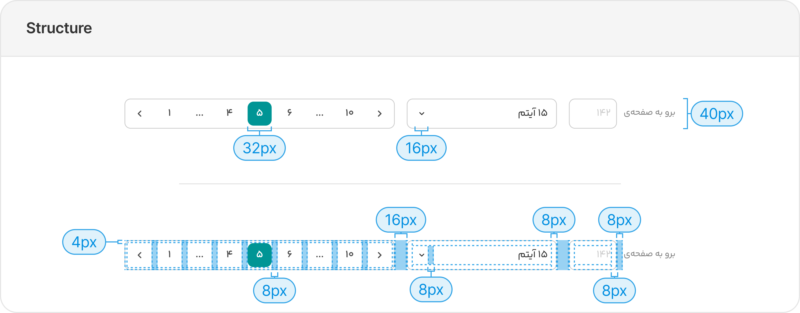800x313 pixels.
Task: Go to page ۶ in top pagination
Action: click(290, 114)
